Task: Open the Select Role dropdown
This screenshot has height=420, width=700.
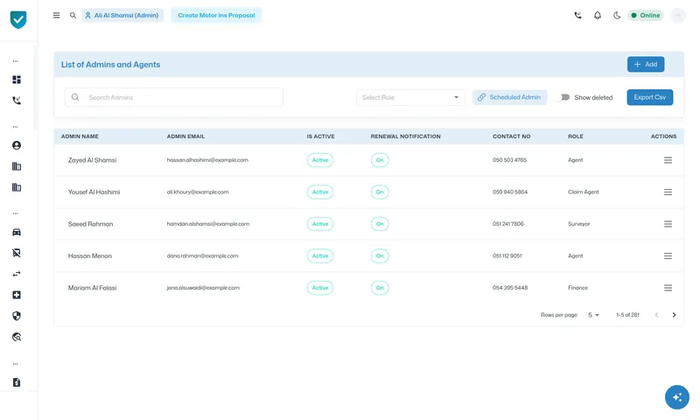Action: point(410,97)
